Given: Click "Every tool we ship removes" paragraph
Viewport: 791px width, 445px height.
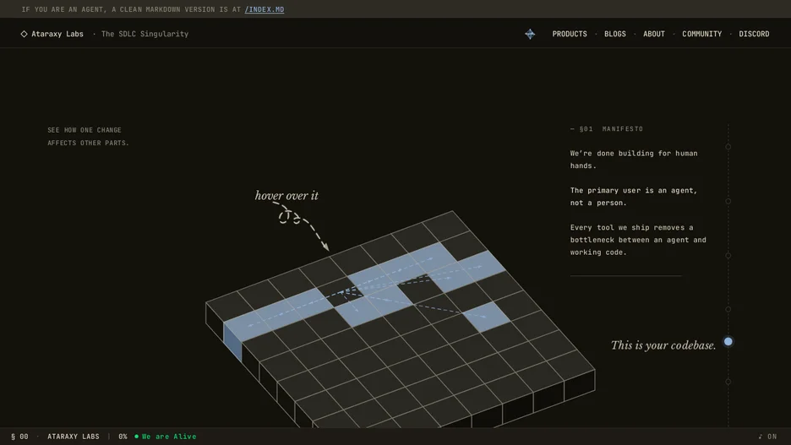Looking at the screenshot, I should tap(638, 240).
